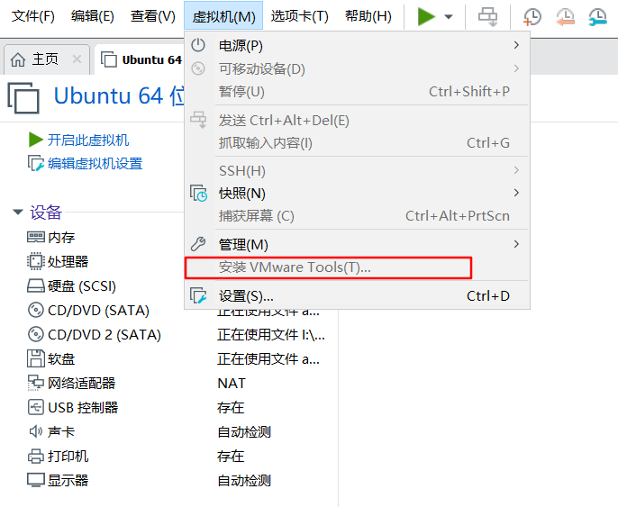
Task: Click the edit icon beside 编辑虚拟机设置
Action: [x=35, y=163]
